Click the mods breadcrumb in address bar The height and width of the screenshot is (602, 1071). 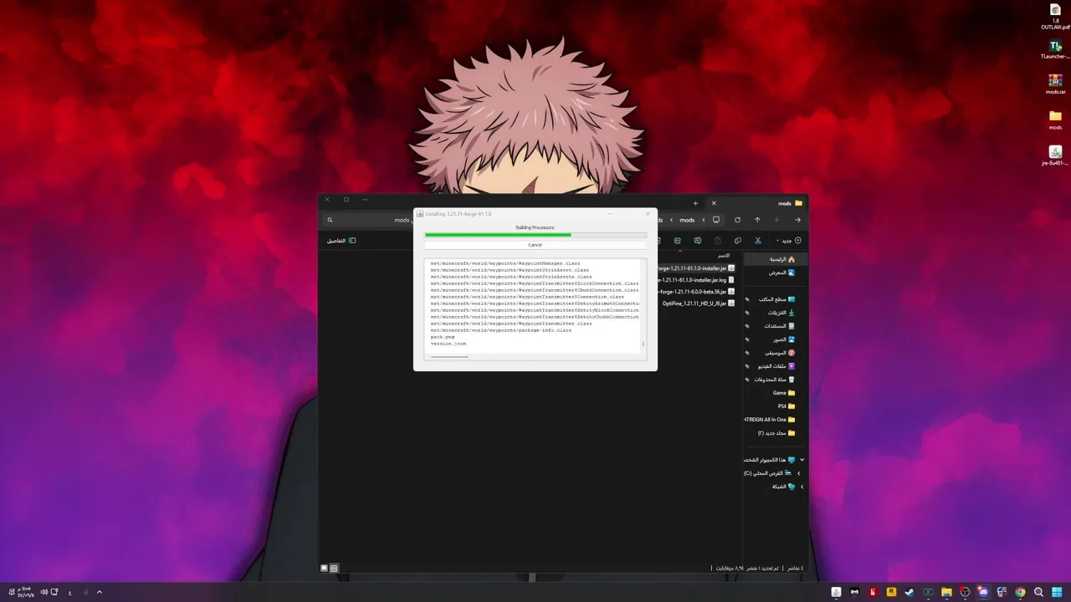point(687,220)
